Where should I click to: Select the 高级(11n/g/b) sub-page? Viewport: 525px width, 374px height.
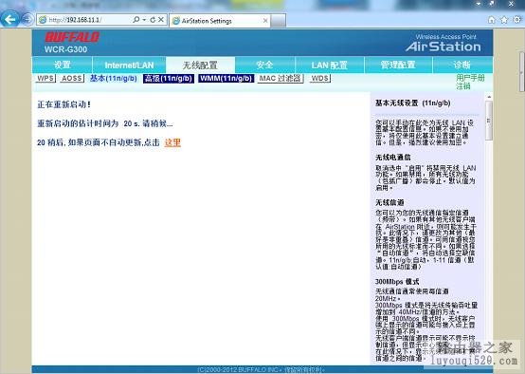pos(169,78)
